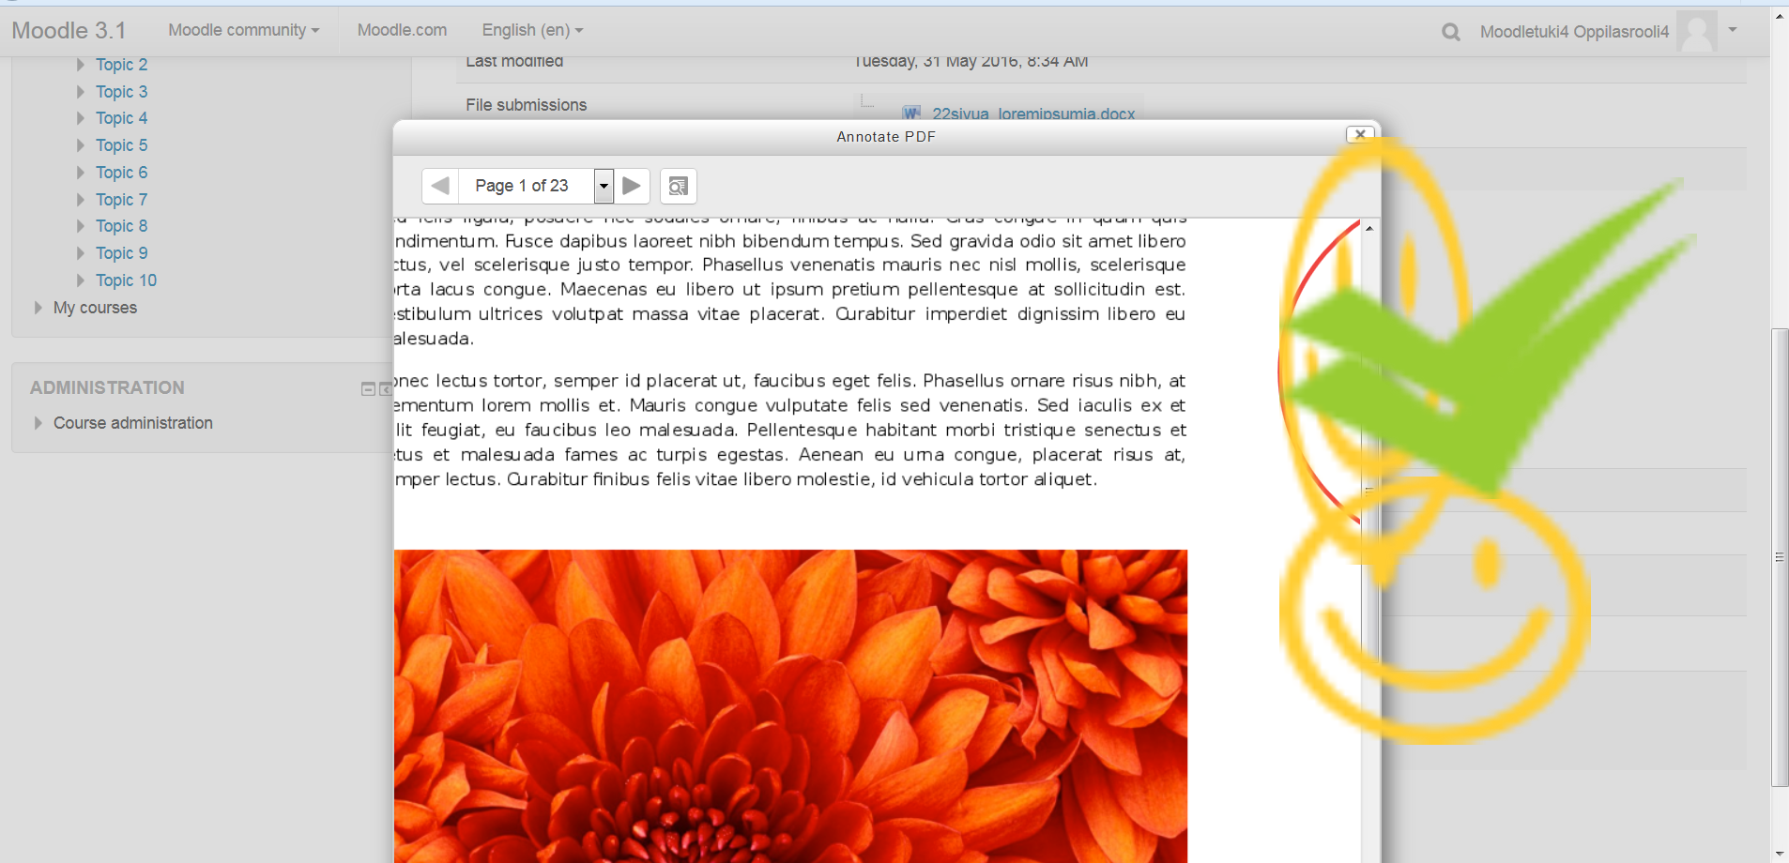Open the English (en) language menu
This screenshot has height=863, width=1789.
click(x=532, y=30)
